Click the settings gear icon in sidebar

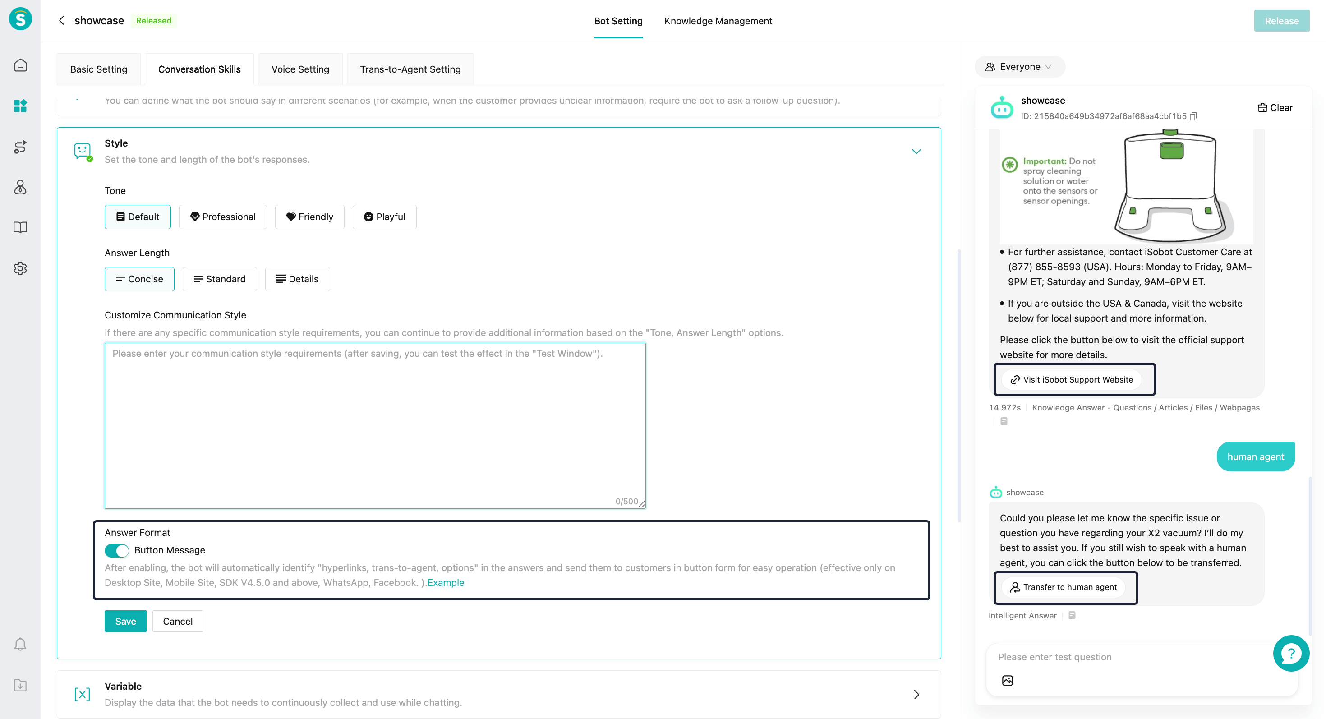20,268
